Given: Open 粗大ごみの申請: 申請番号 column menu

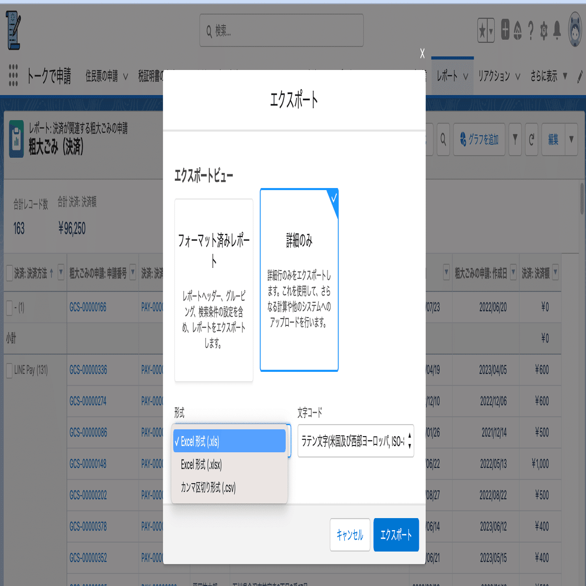Looking at the screenshot, I should click(x=133, y=272).
